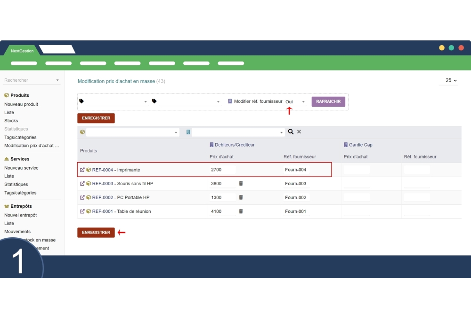The image size is (471, 319).
Task: Open REF-0004 Imprimante via external link icon
Action: point(82,170)
